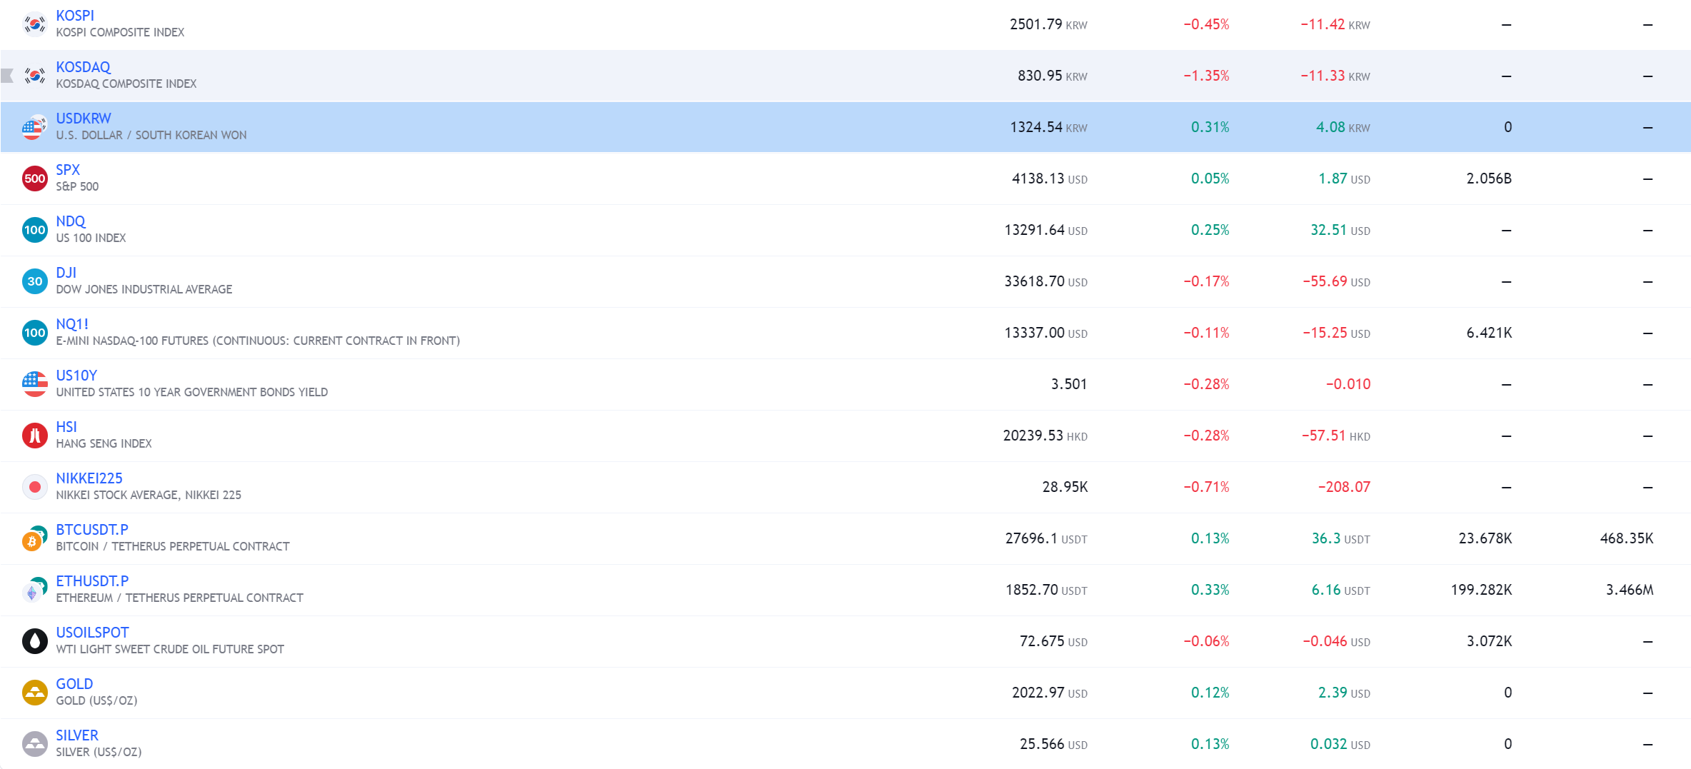Select the ETHUSDT.P price 1852.70 USDT
1691x769 pixels.
[1046, 590]
